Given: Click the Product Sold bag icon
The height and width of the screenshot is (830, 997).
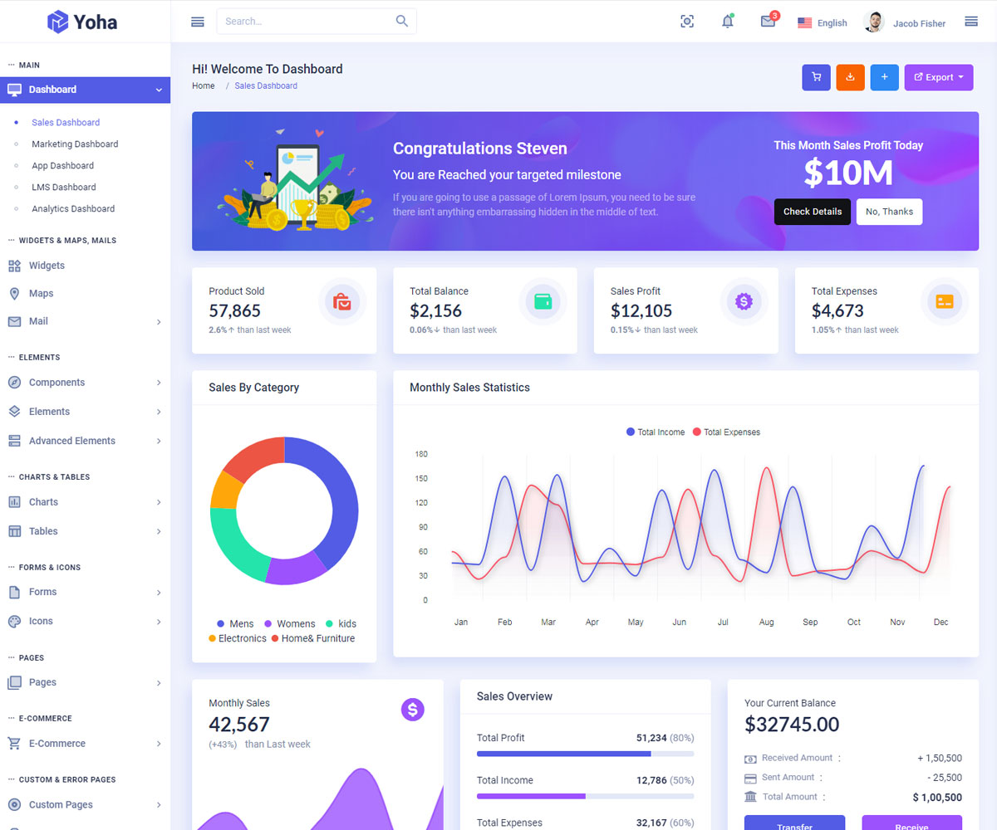Looking at the screenshot, I should [342, 301].
